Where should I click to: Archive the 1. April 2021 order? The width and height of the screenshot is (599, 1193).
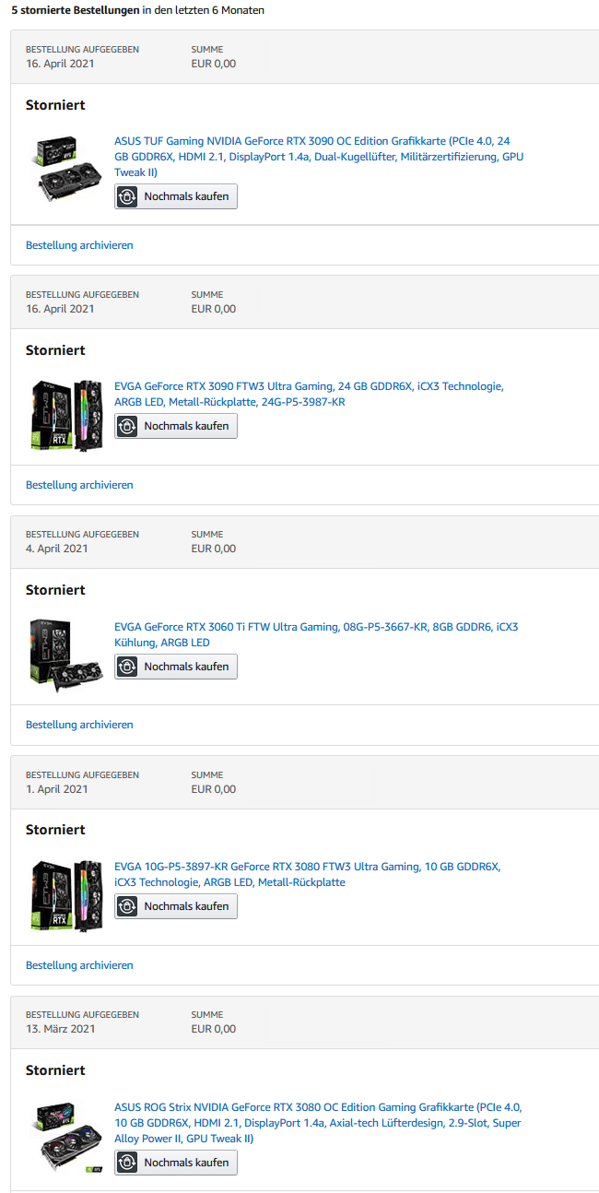pyautogui.click(x=79, y=965)
